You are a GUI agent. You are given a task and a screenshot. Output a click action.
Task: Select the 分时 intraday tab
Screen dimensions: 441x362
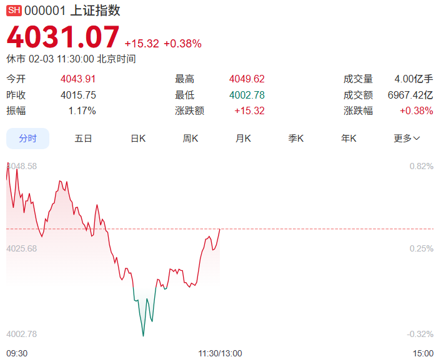pyautogui.click(x=27, y=139)
